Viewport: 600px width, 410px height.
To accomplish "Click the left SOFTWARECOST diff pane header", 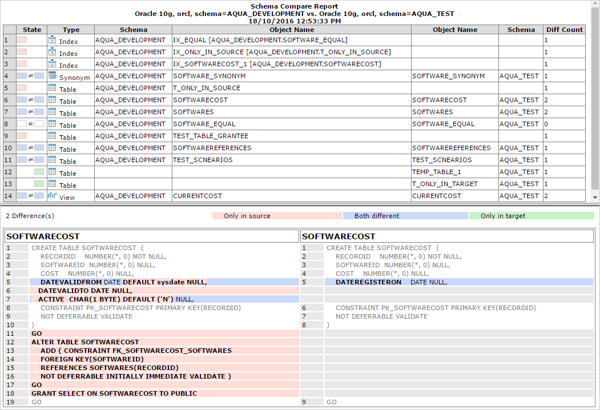I will coord(152,236).
